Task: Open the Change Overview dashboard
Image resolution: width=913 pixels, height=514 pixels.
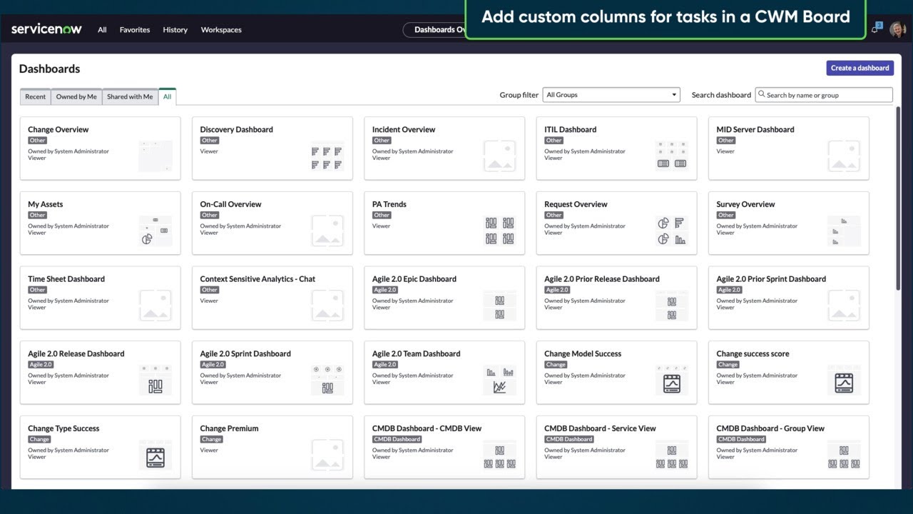Action: 58,129
